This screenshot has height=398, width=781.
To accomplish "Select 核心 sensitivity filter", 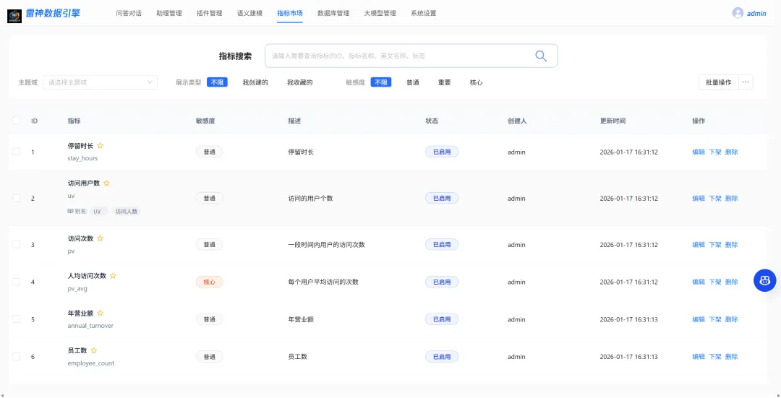I will (476, 82).
